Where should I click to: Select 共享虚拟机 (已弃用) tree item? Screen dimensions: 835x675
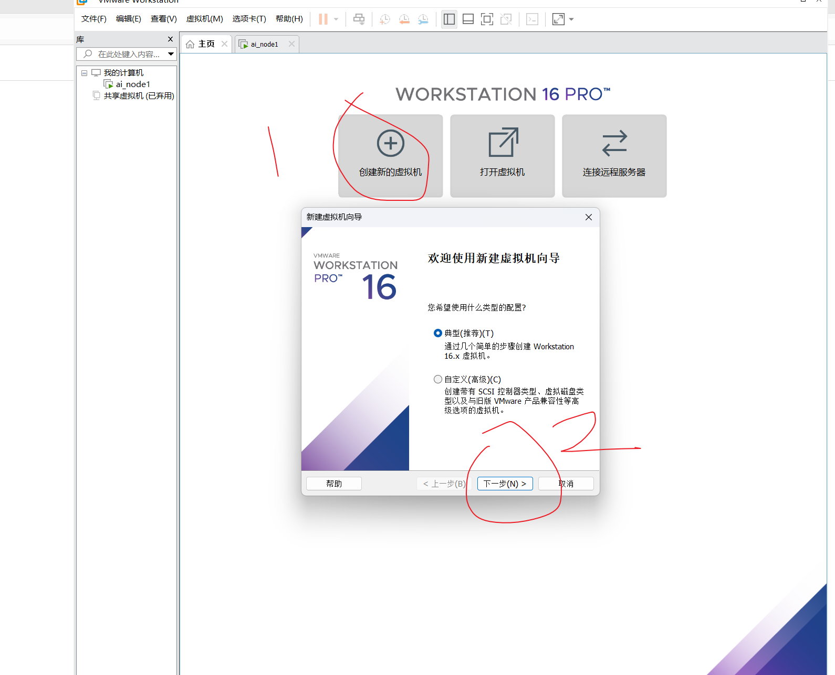(139, 96)
